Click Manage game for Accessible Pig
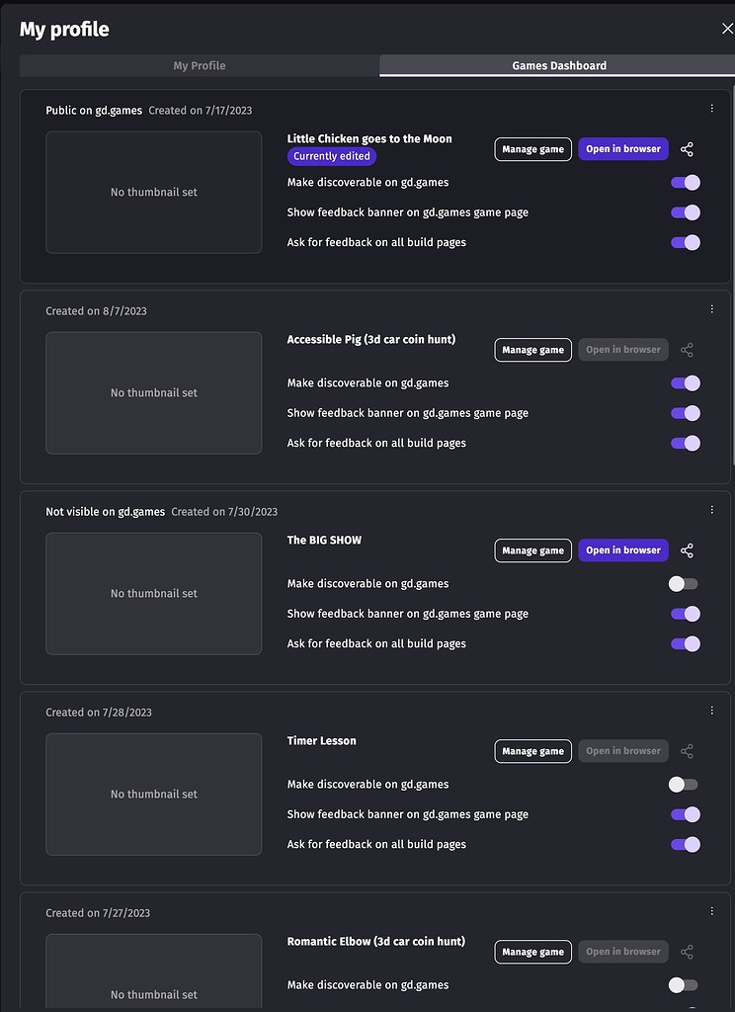The image size is (735, 1012). tap(532, 349)
